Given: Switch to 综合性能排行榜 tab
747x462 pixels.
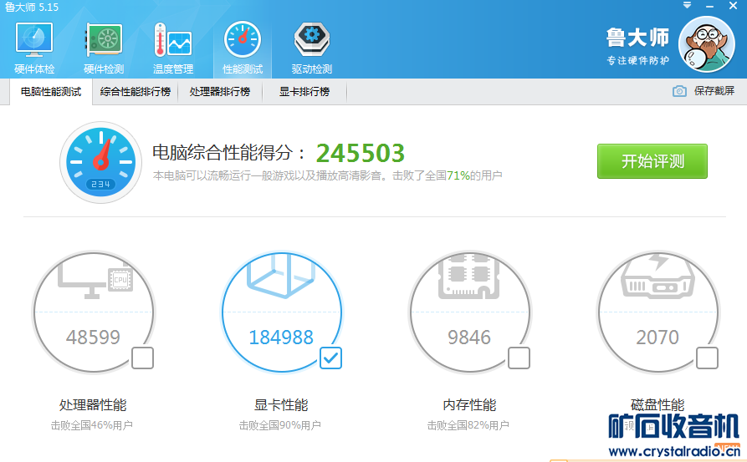Looking at the screenshot, I should (136, 92).
